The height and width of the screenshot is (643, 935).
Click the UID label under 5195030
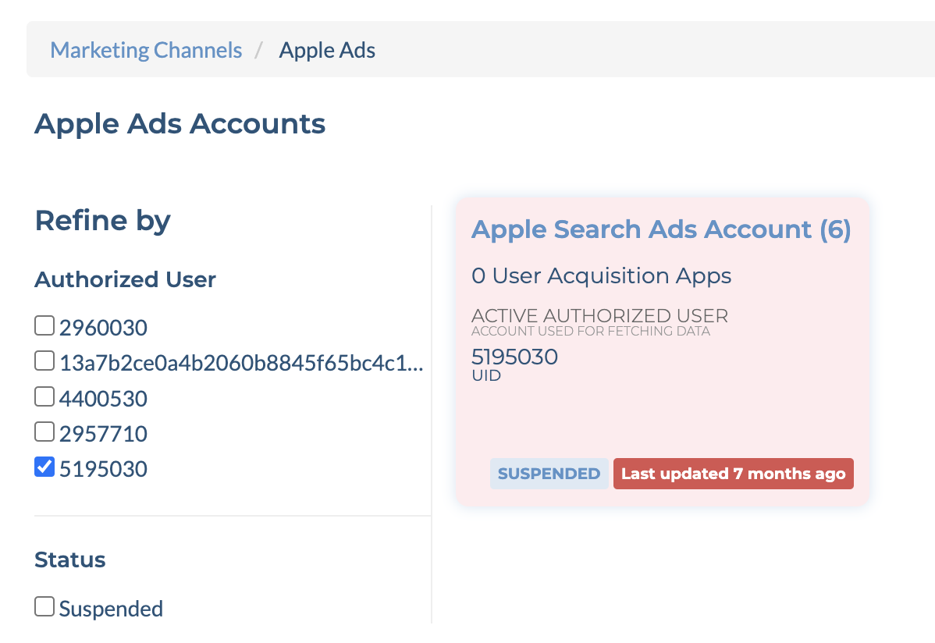click(486, 375)
